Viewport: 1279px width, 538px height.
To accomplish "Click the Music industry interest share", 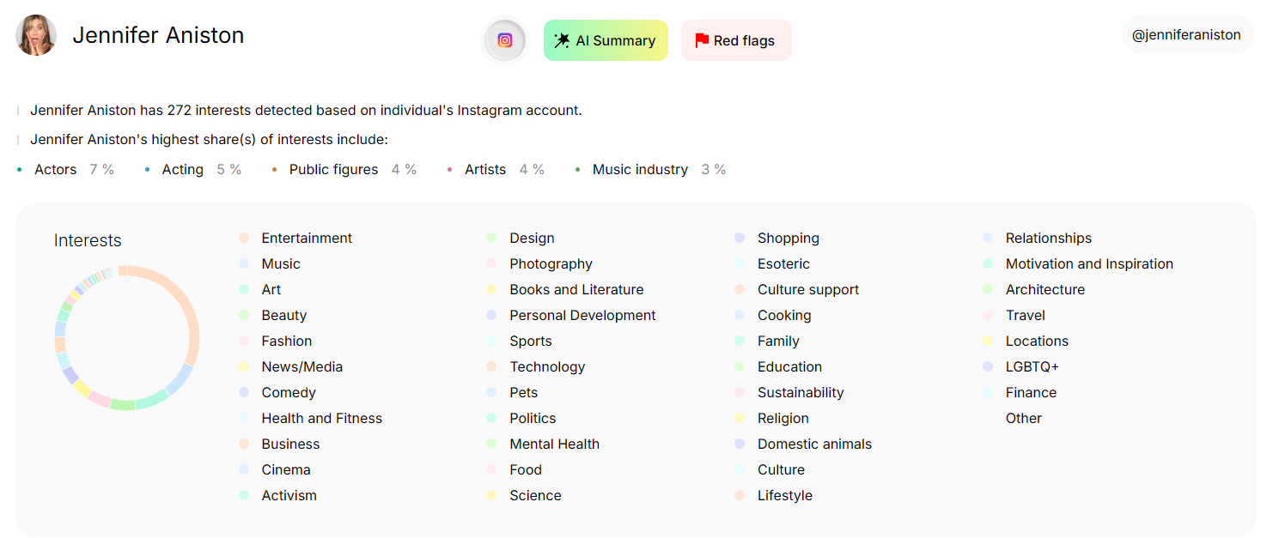I will click(x=640, y=170).
